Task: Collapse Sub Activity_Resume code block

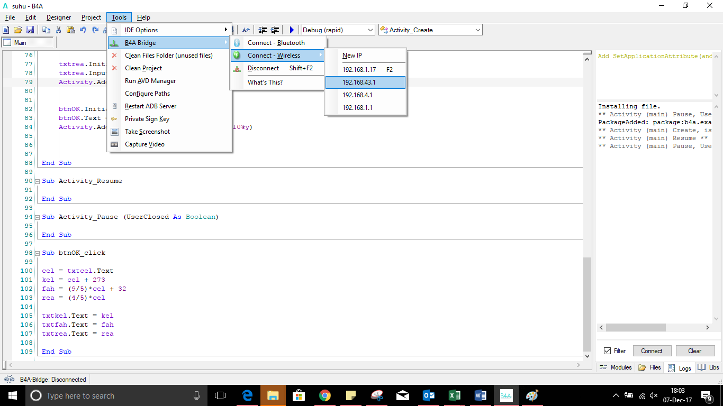Action: click(37, 181)
